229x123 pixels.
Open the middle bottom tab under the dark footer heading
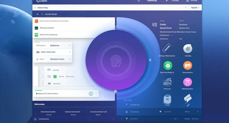(73, 113)
